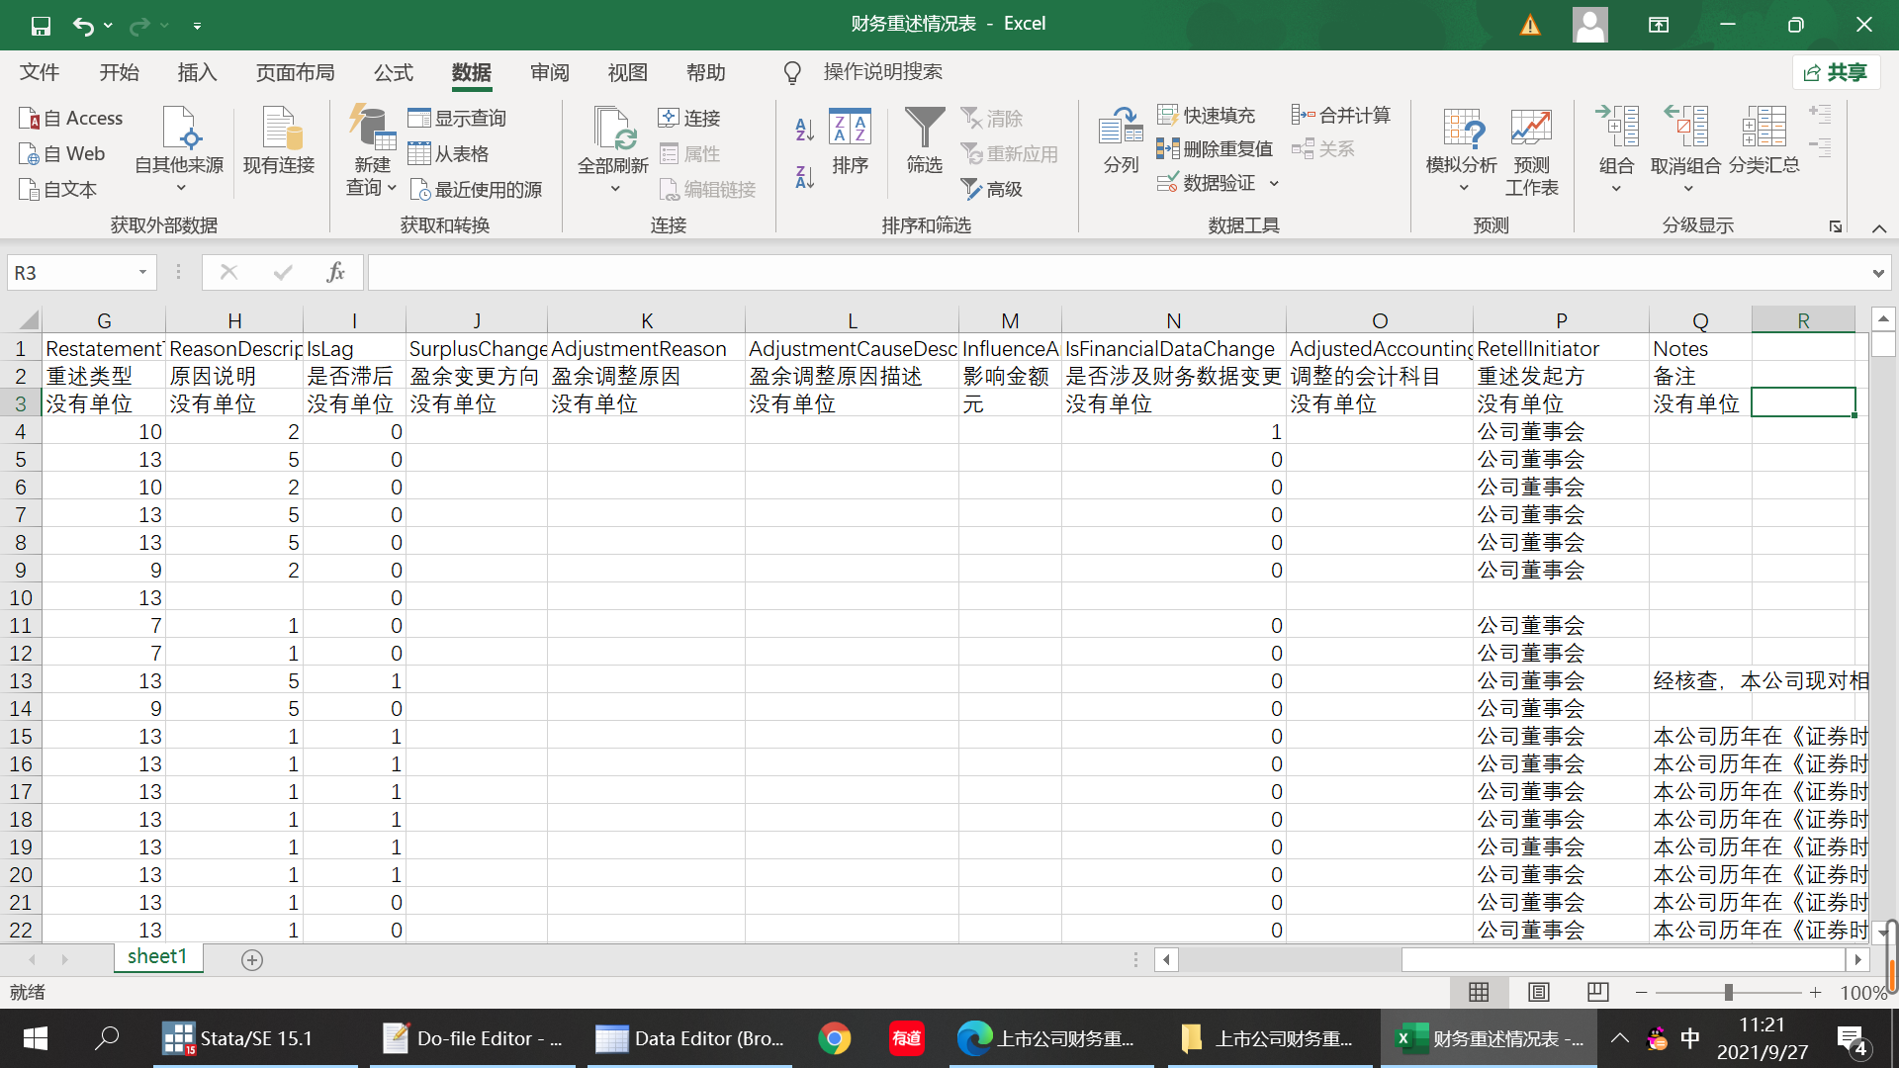This screenshot has height=1068, width=1899.
Task: Click Sort A to Z ascending icon
Action: coord(804,129)
